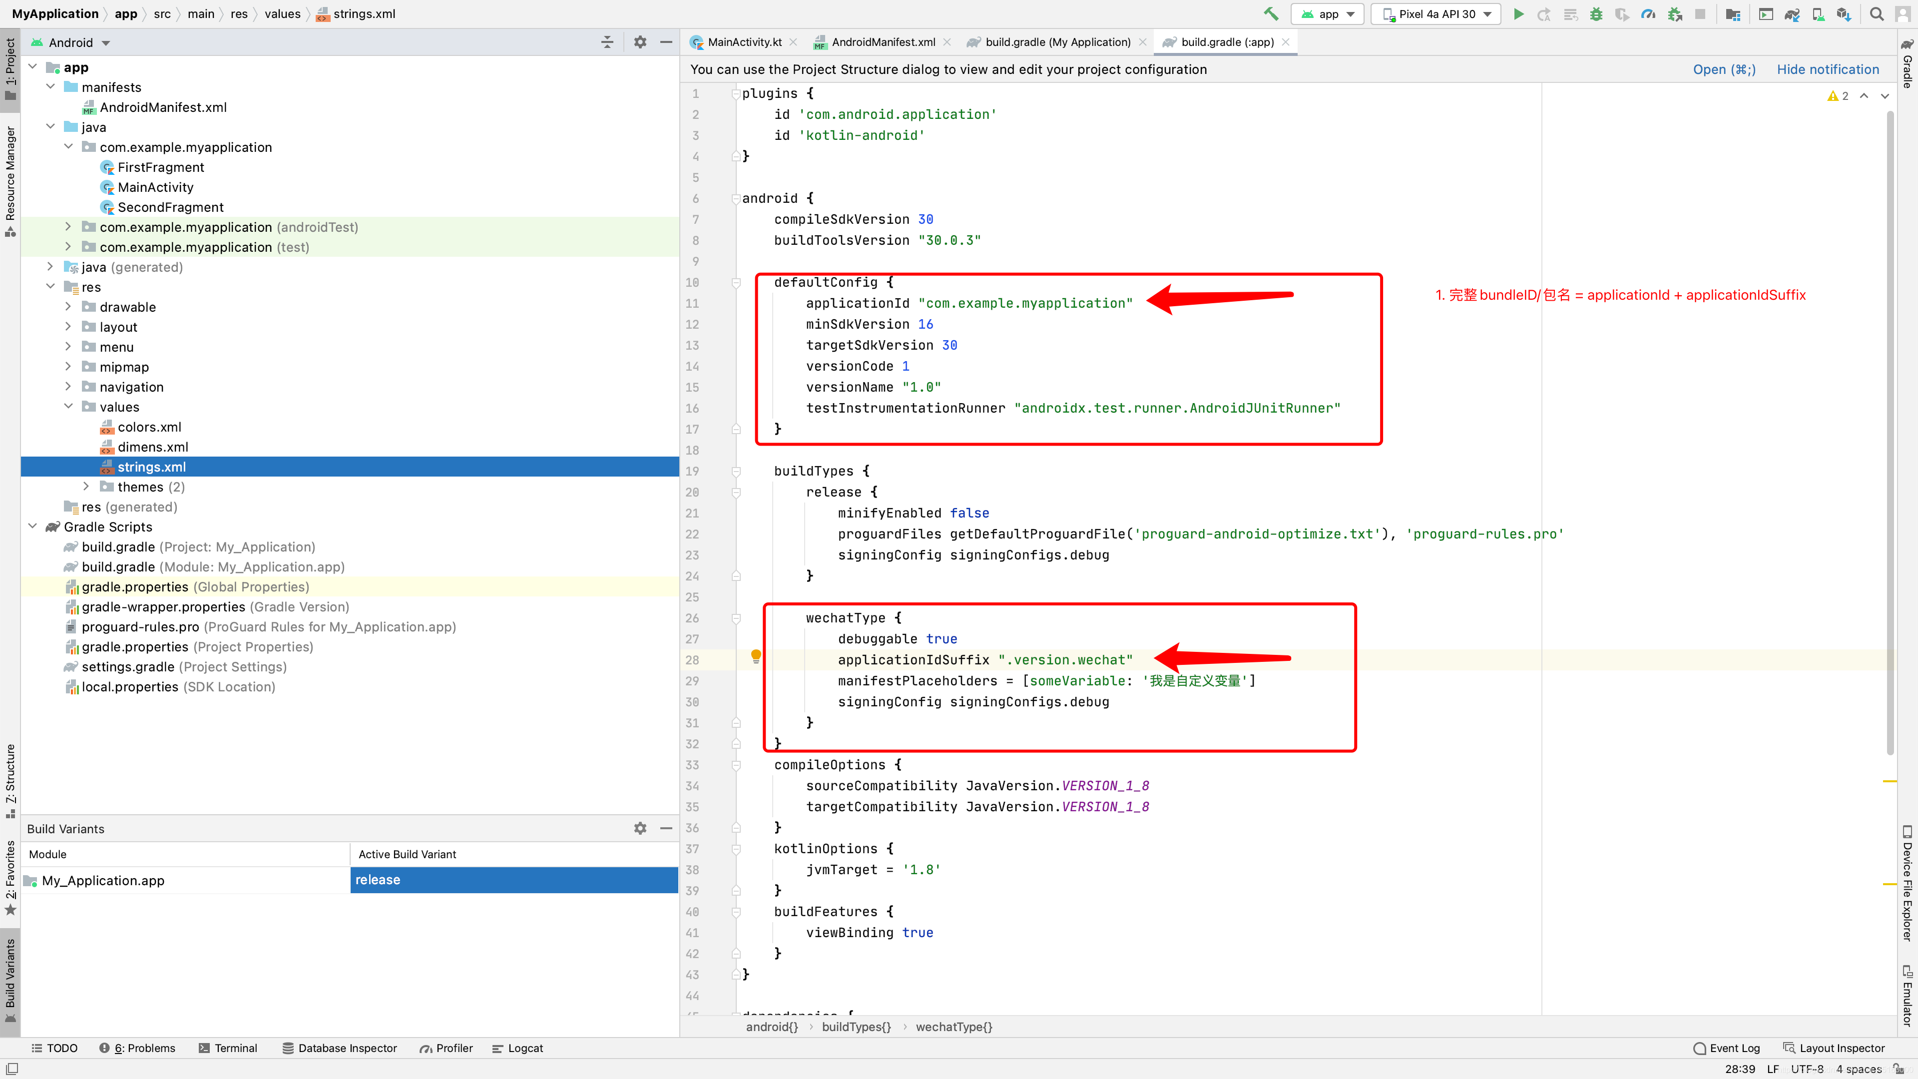1918x1079 pixels.
Task: Click the Stop square icon in the toolbar
Action: [x=1700, y=14]
